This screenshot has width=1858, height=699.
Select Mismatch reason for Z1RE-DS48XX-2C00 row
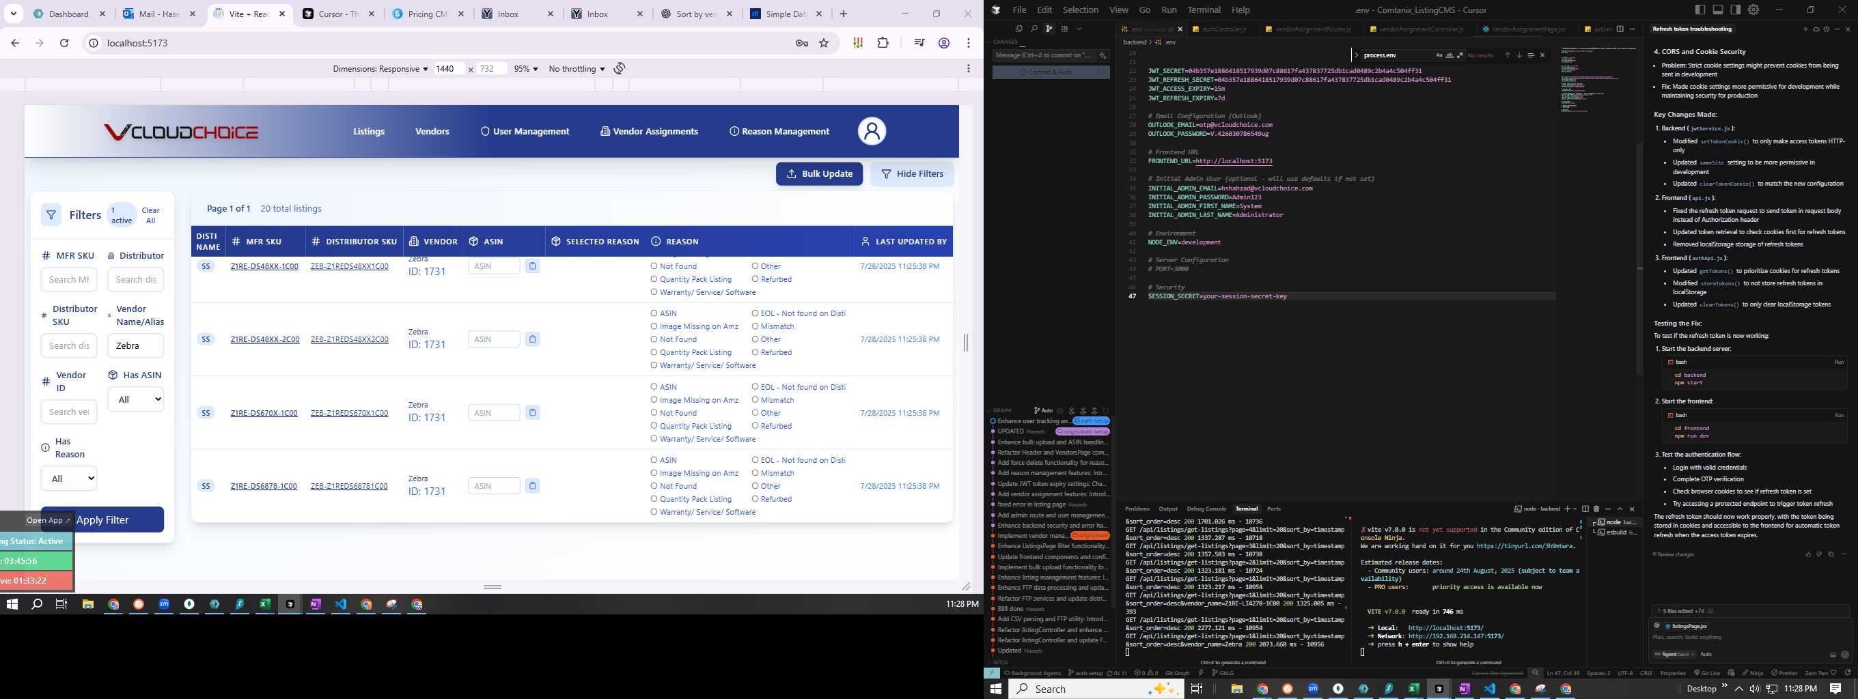point(755,326)
